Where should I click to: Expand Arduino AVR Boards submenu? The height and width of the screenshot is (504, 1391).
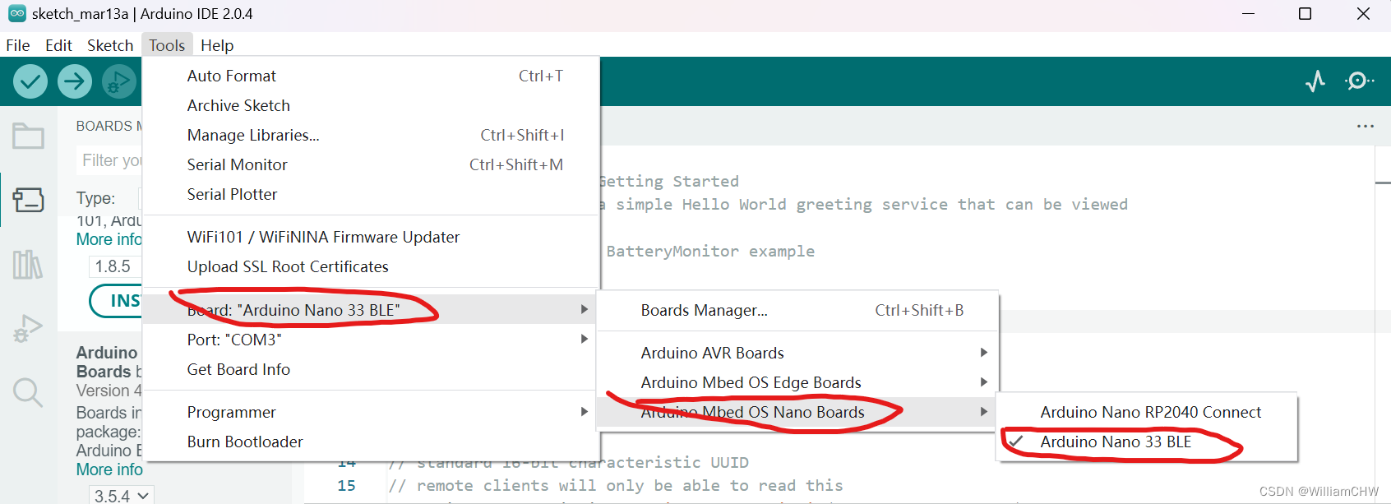click(x=797, y=353)
